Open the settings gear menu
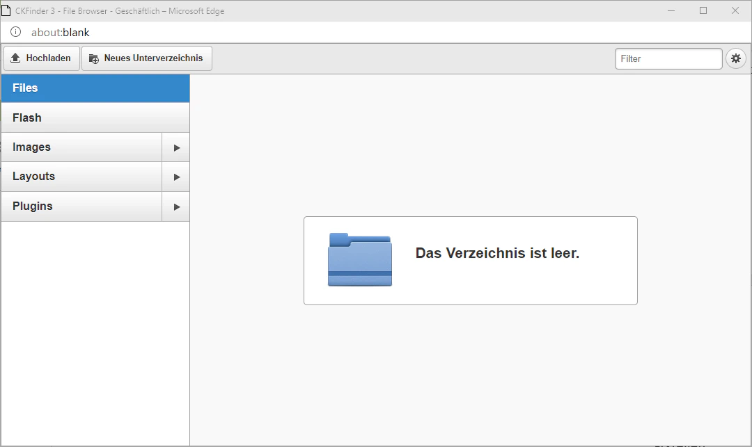Viewport: 752px width, 447px height. (x=736, y=58)
